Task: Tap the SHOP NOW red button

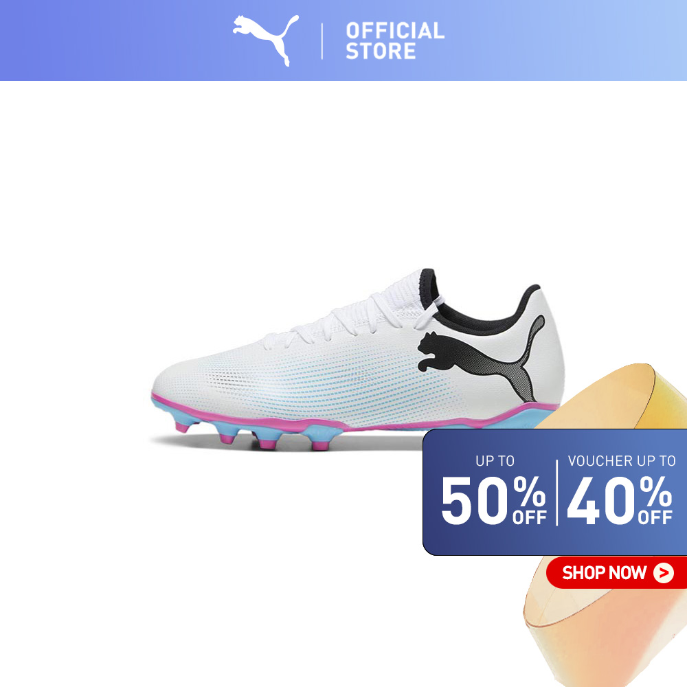Action: click(x=617, y=573)
